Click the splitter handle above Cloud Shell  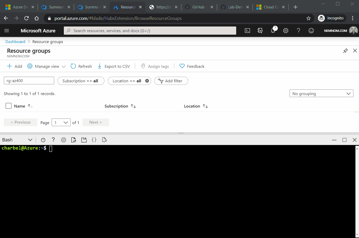[181, 133]
